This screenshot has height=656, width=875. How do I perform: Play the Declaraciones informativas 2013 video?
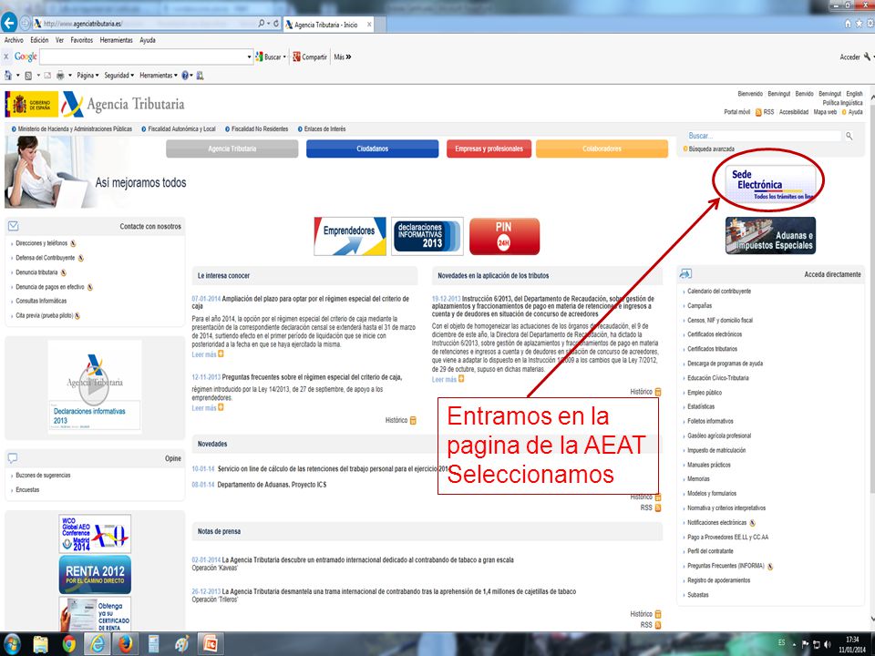[x=94, y=386]
